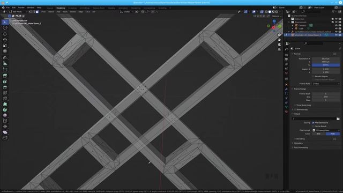Expand the Post Processing panel
The width and height of the screenshot is (343, 193).
pyautogui.click(x=301, y=147)
